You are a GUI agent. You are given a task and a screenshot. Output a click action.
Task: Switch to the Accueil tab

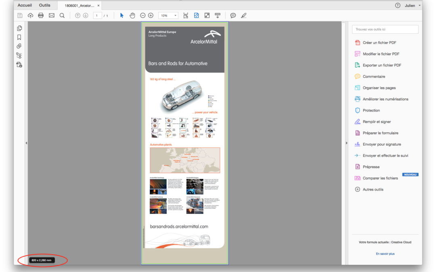[x=25, y=5]
